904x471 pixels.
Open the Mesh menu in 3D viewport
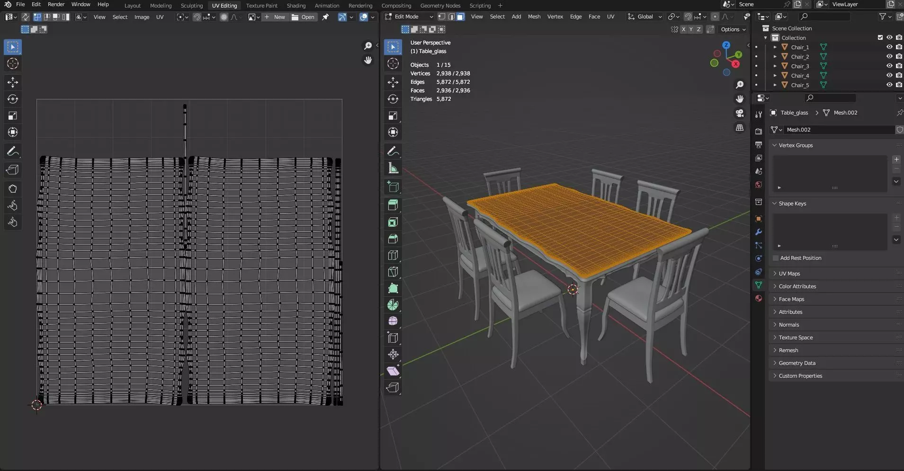click(534, 17)
